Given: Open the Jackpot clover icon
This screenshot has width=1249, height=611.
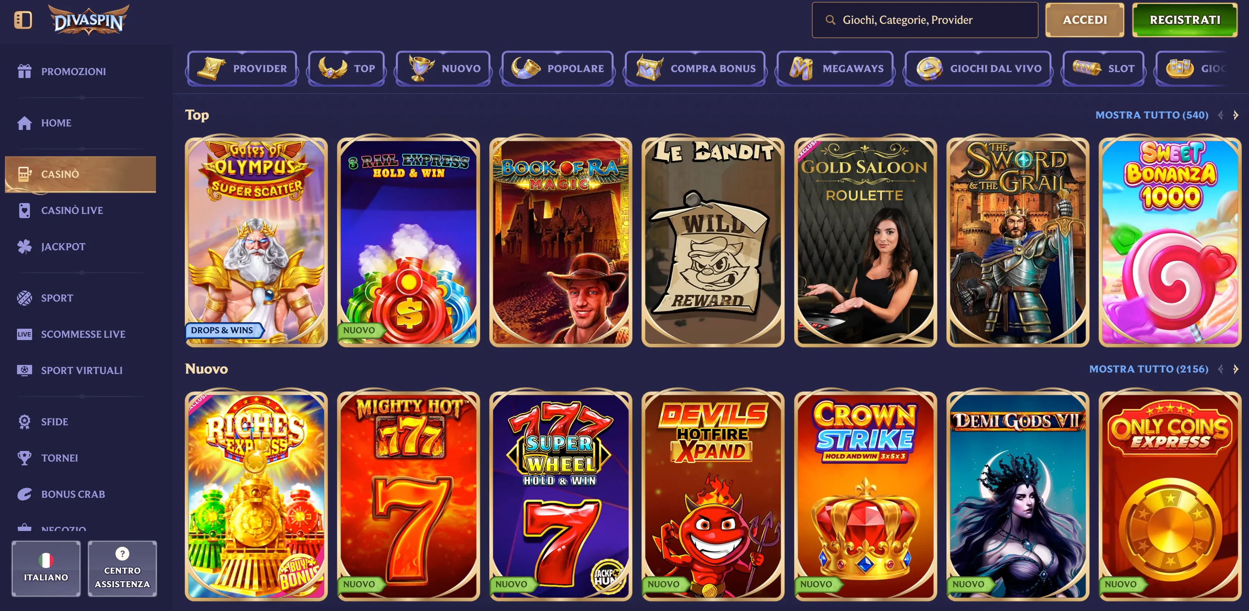Looking at the screenshot, I should click(24, 246).
